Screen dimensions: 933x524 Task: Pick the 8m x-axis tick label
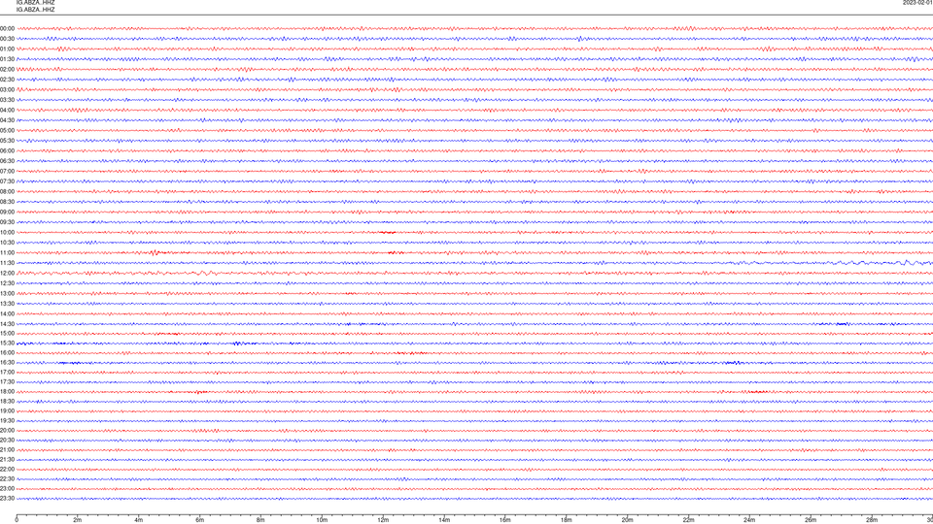pos(260,520)
